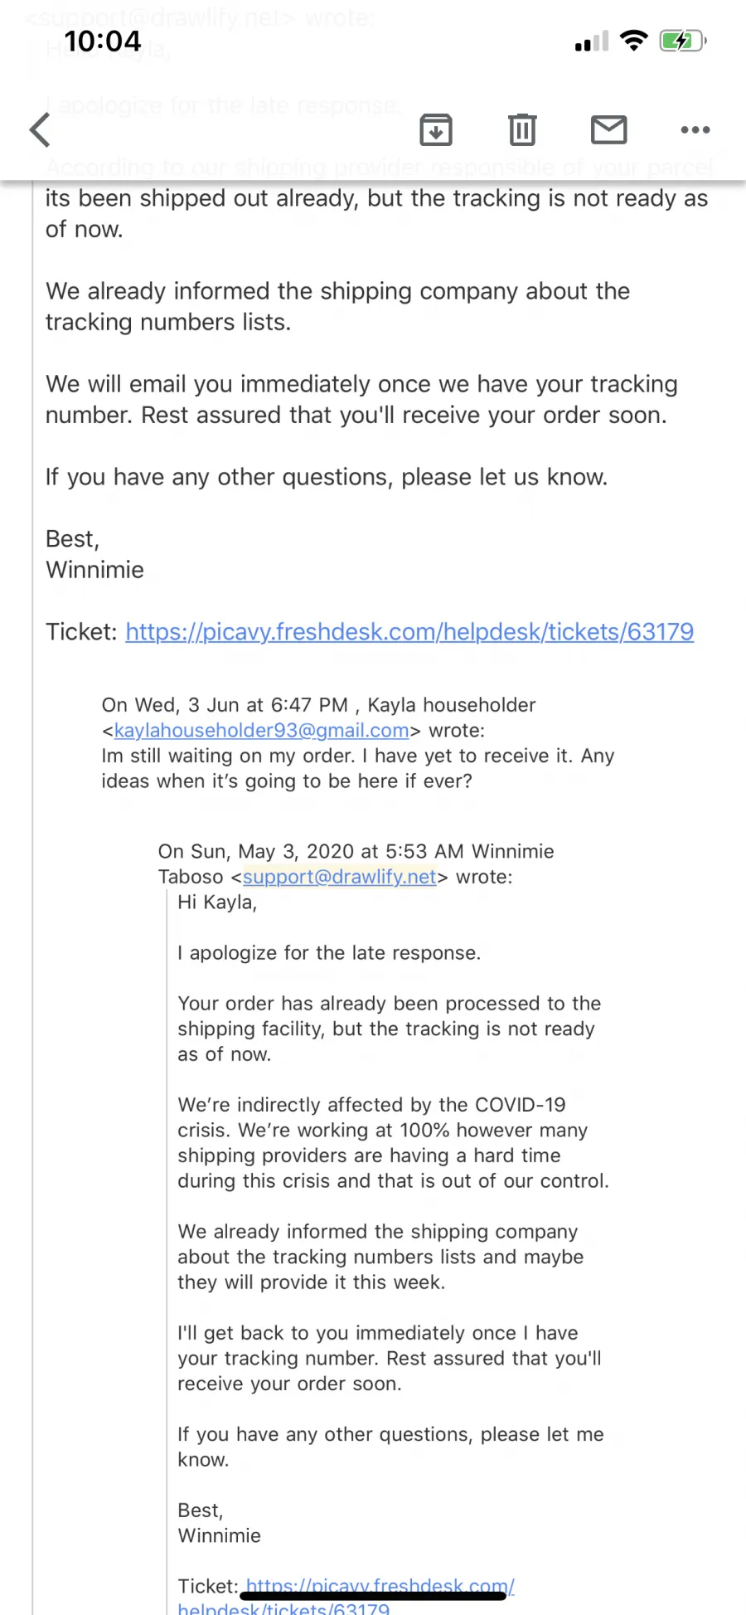The width and height of the screenshot is (746, 1615).
Task: Open the freshdesk tickets/63179 link
Action: [409, 632]
